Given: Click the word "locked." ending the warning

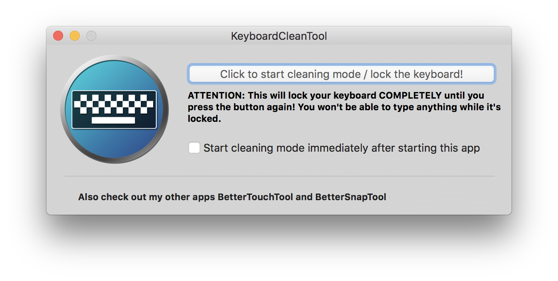Looking at the screenshot, I should (203, 119).
